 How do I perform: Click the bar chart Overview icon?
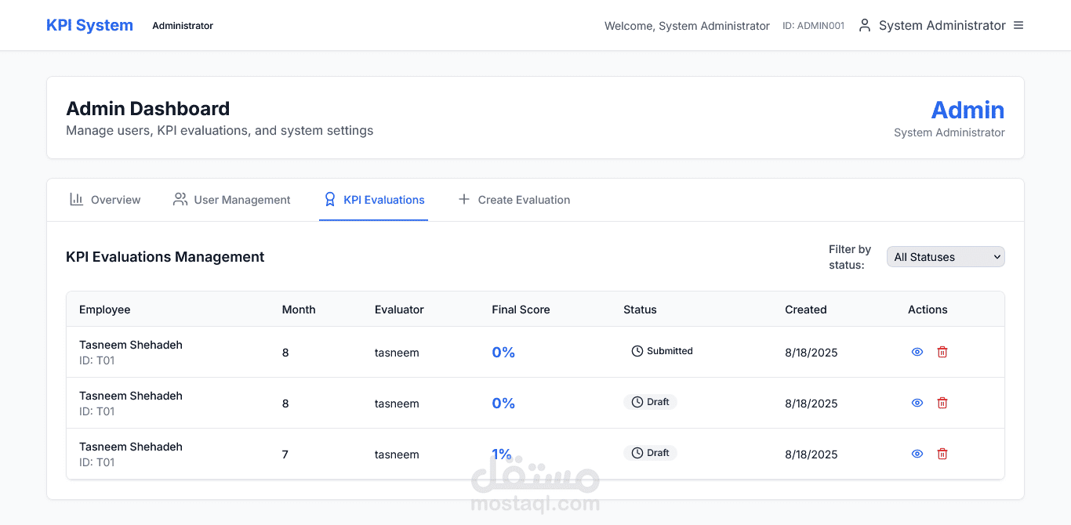tap(76, 199)
